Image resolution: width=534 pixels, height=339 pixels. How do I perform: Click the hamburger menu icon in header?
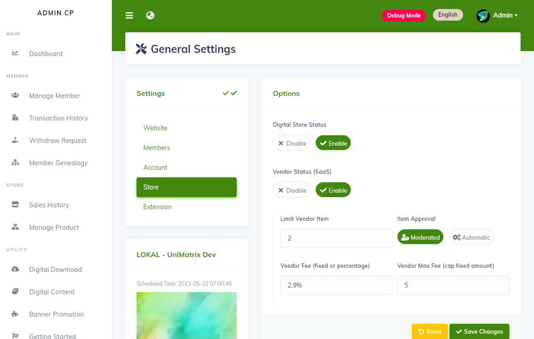[130, 15]
